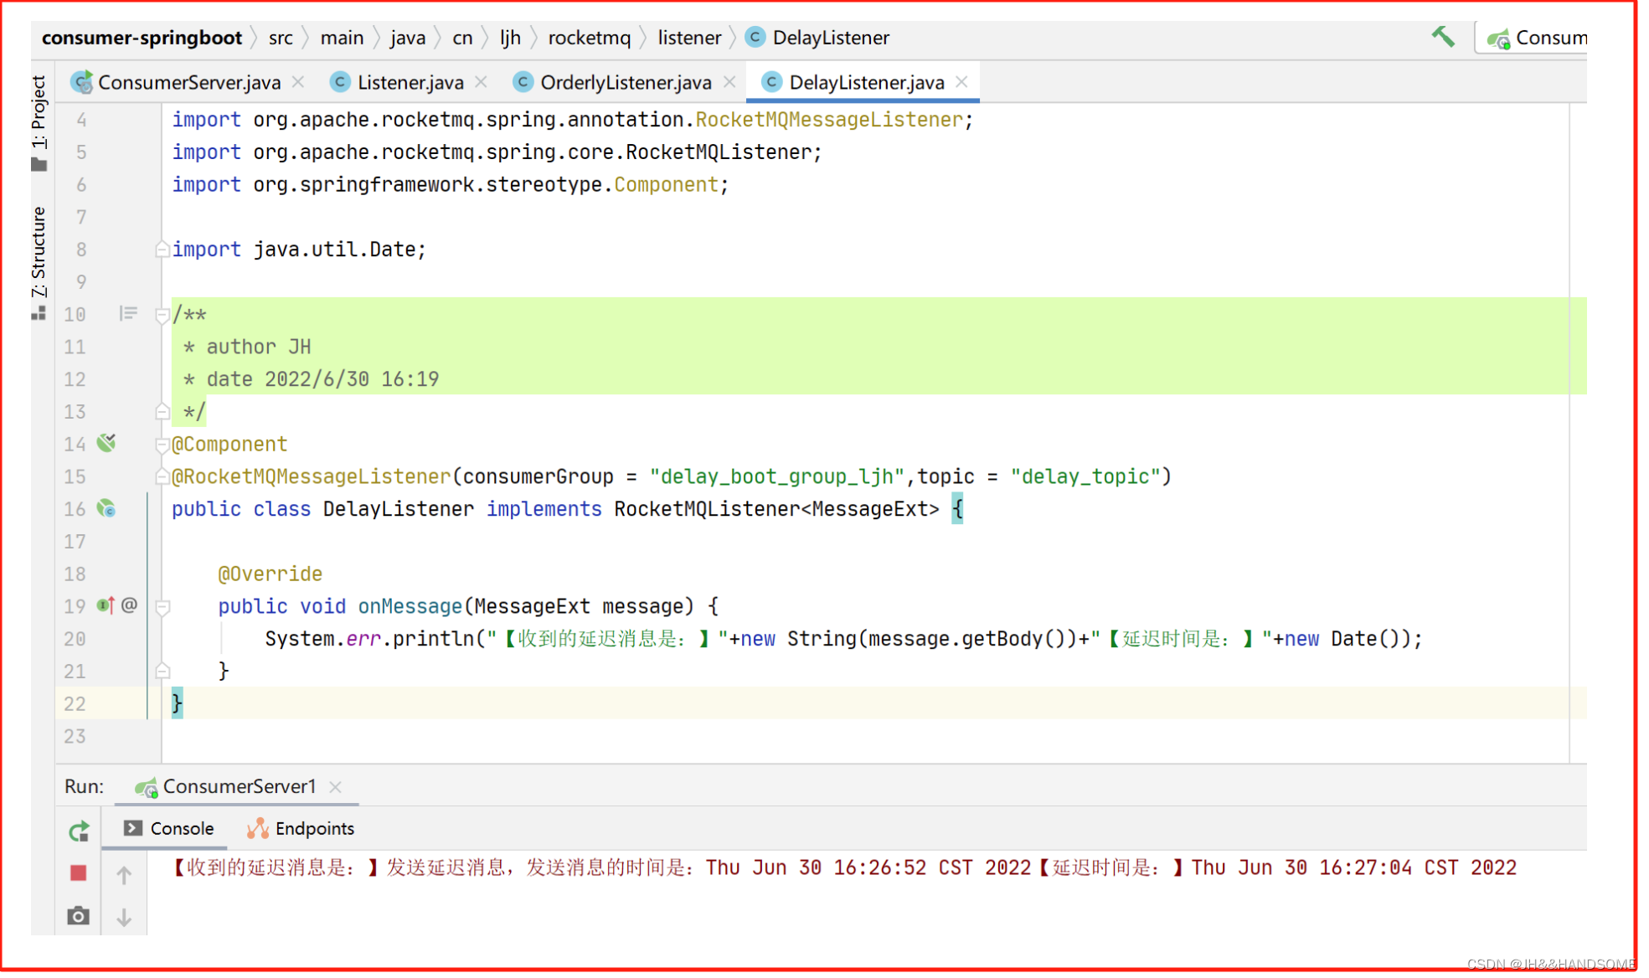Collapse the Javadoc comment fold at line 10
Screen dimensions: 1649x978
click(x=162, y=315)
